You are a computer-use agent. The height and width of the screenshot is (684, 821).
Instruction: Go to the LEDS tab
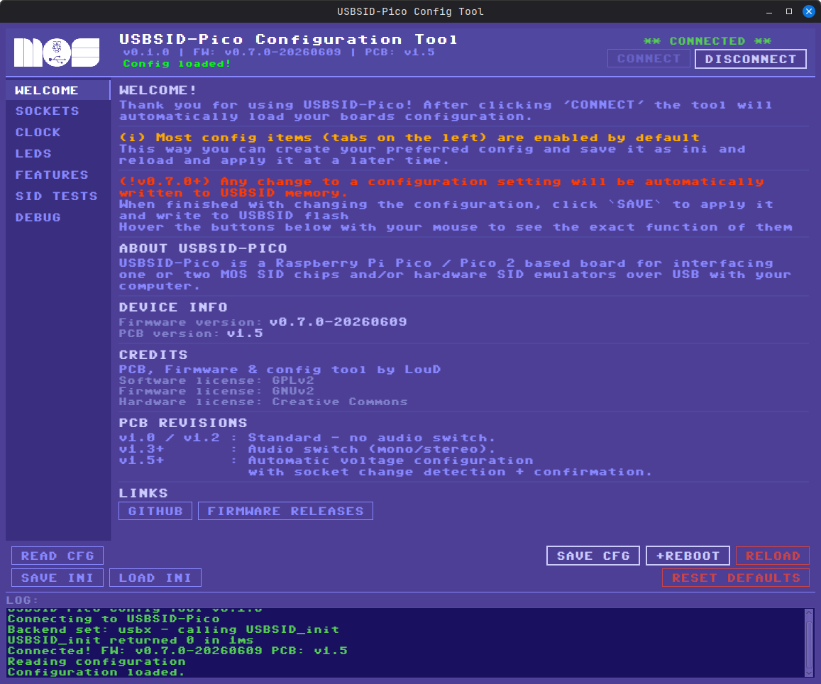click(57, 153)
